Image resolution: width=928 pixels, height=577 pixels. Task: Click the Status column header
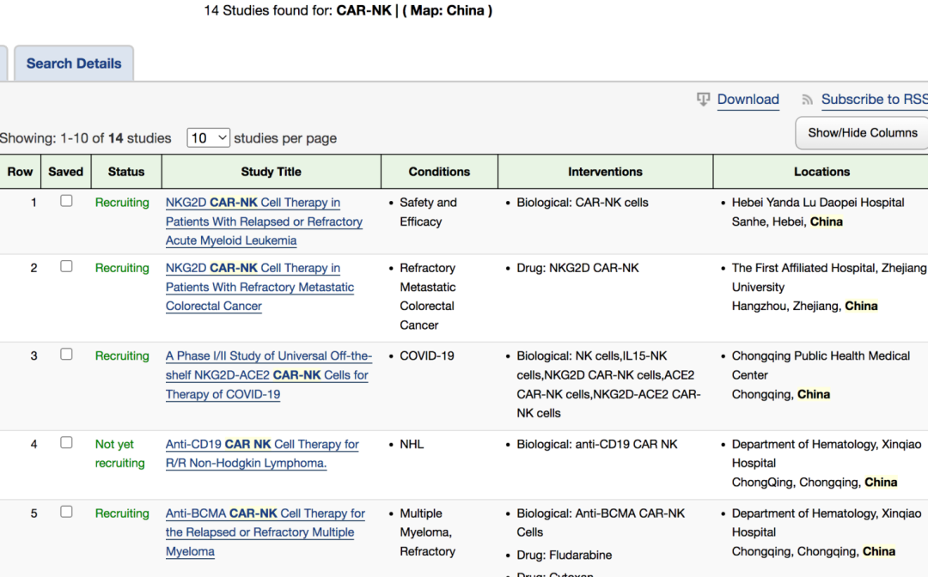click(x=126, y=172)
